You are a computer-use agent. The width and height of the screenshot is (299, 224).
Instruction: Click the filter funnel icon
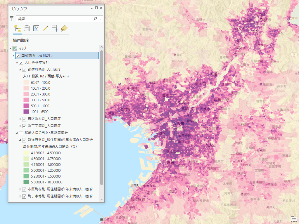[x=12, y=19]
